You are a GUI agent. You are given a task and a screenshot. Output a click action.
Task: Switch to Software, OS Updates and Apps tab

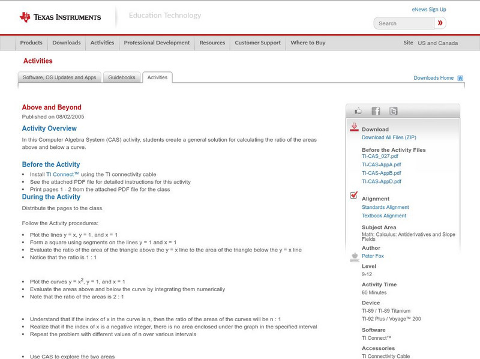pos(59,77)
